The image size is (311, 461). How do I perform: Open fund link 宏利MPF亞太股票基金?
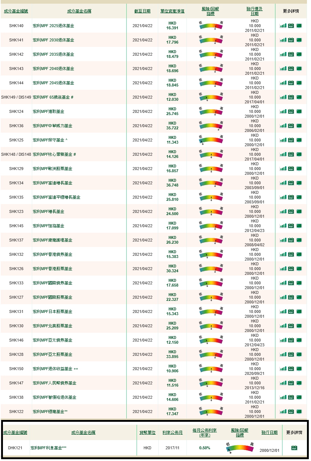click(x=52, y=354)
